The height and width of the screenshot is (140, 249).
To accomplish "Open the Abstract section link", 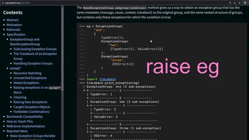I will [x=12, y=20].
